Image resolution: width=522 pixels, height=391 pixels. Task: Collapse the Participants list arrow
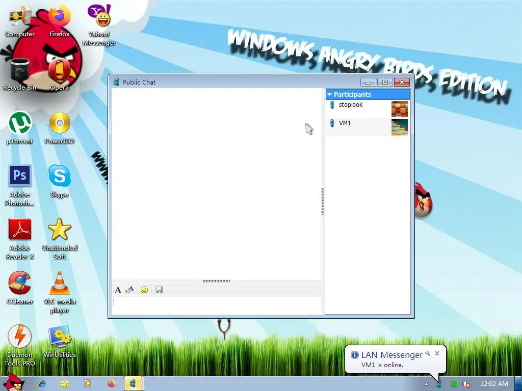[330, 94]
